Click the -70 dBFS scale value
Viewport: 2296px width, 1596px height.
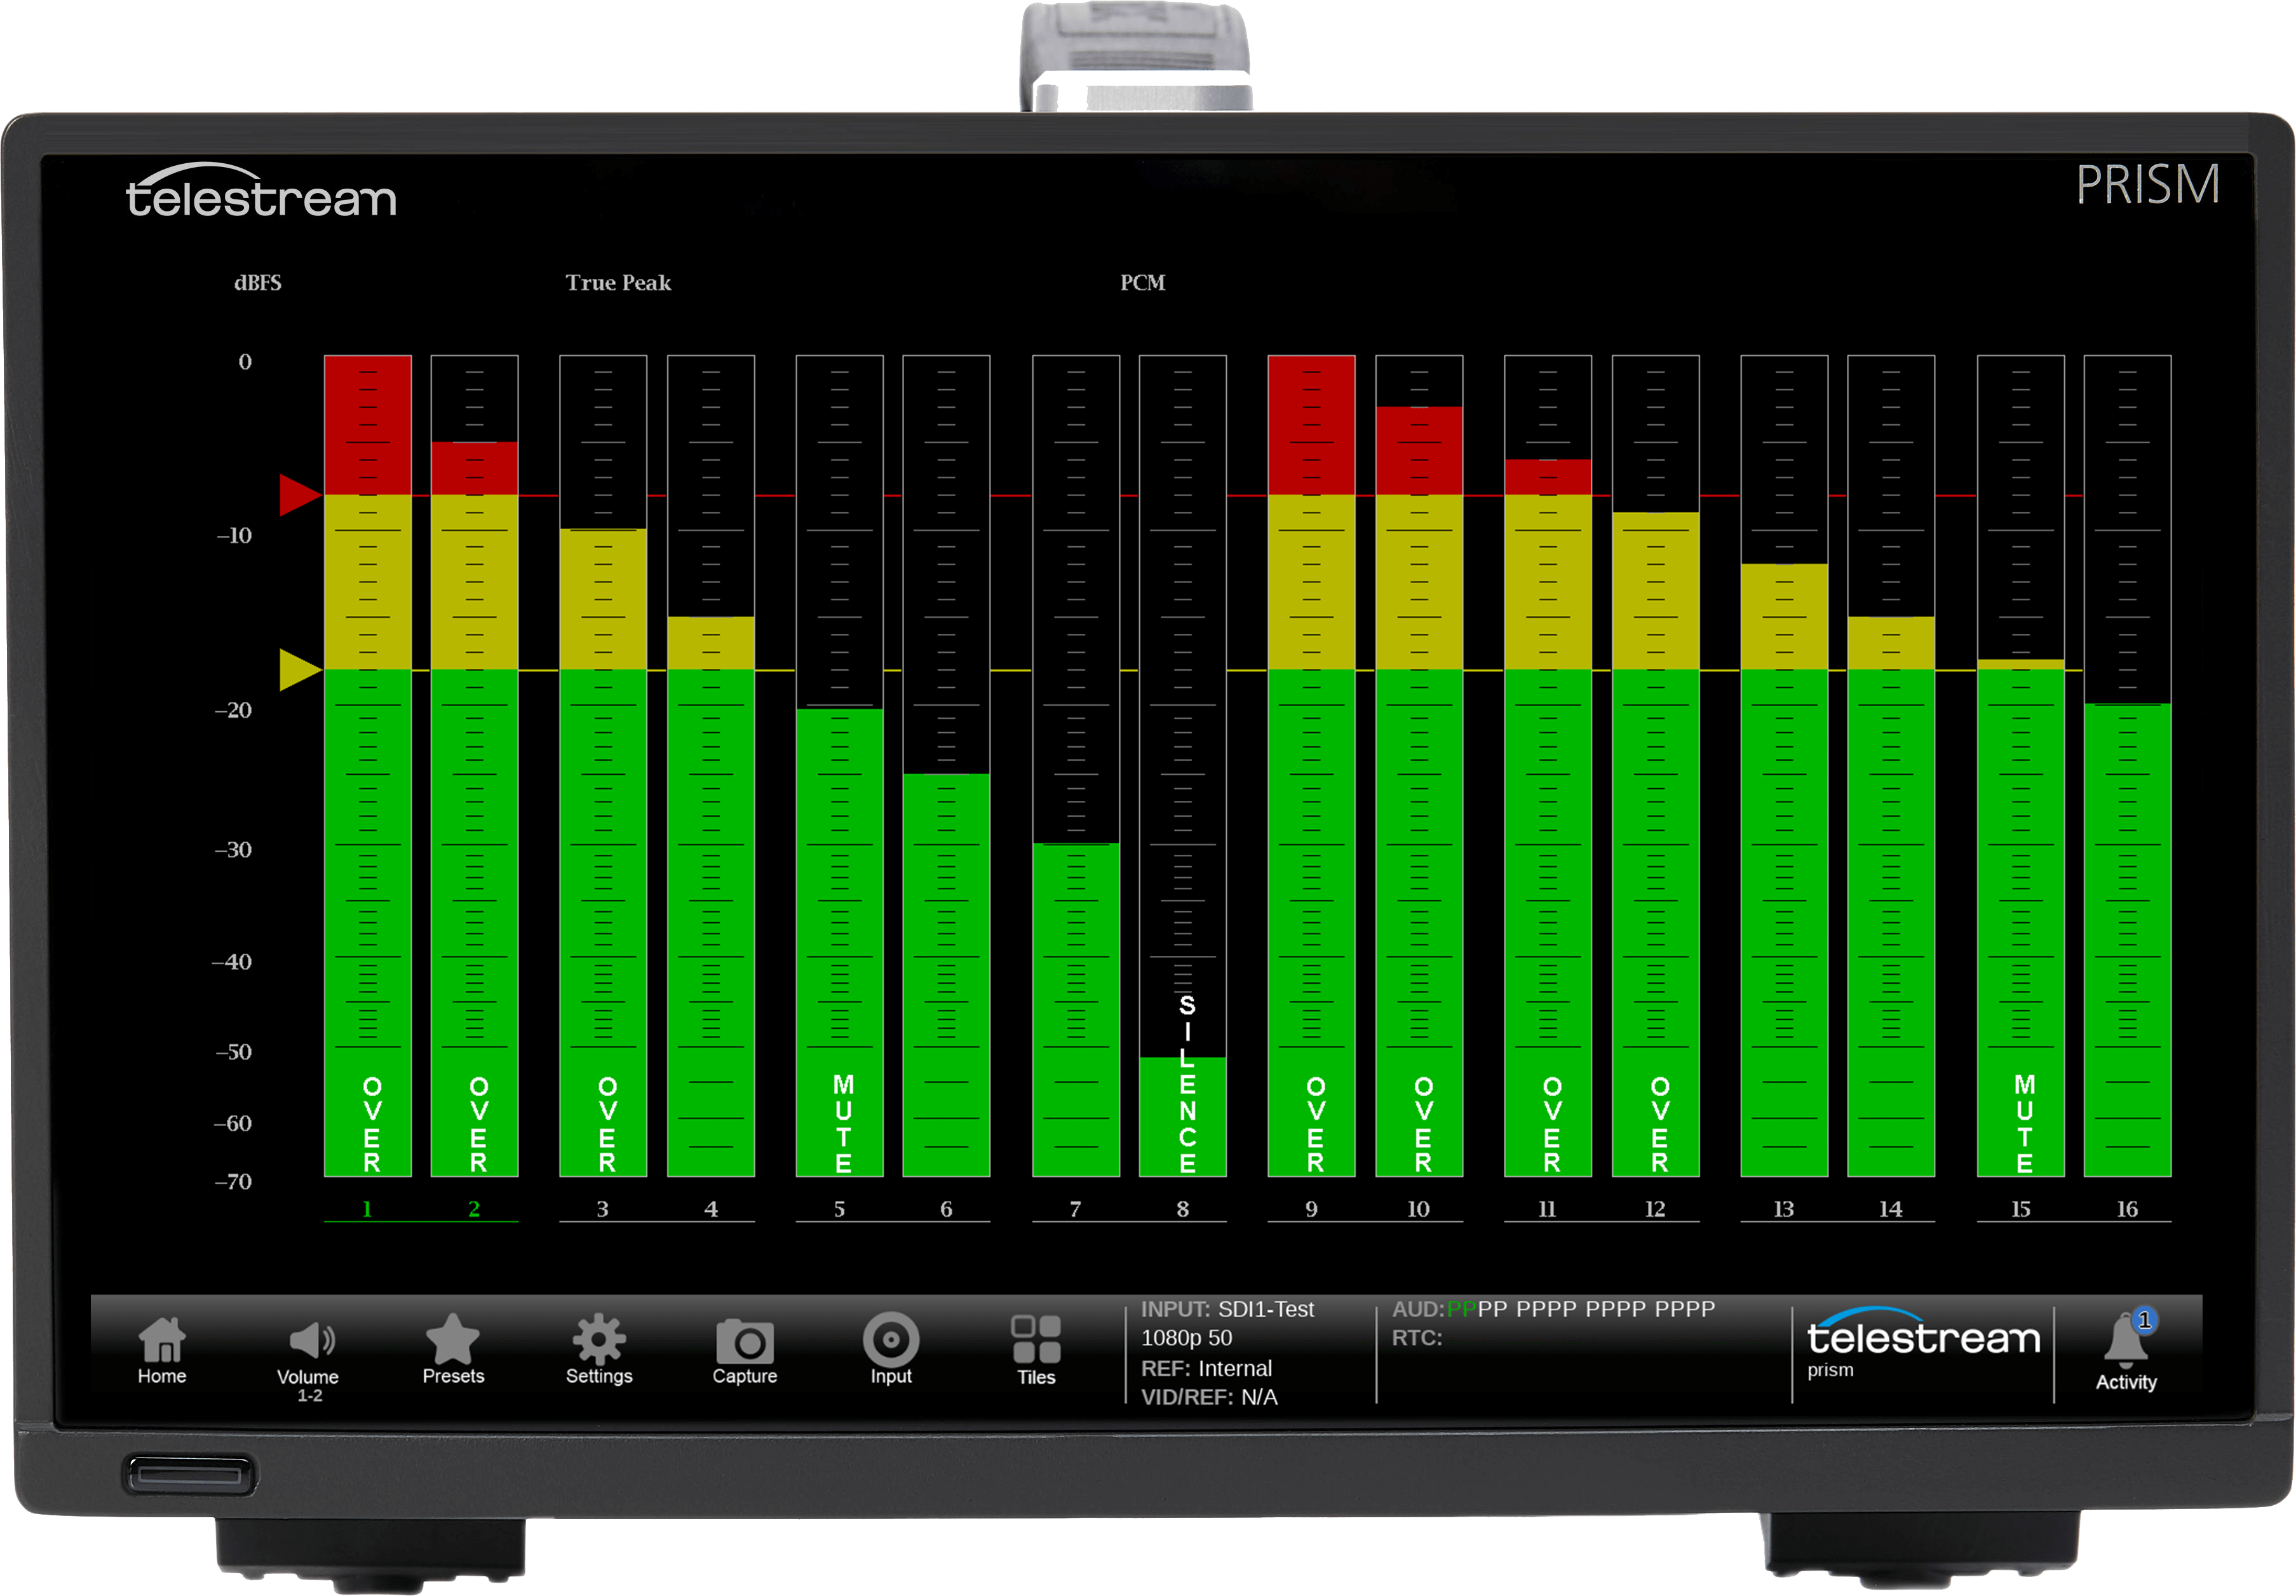pyautogui.click(x=233, y=1181)
